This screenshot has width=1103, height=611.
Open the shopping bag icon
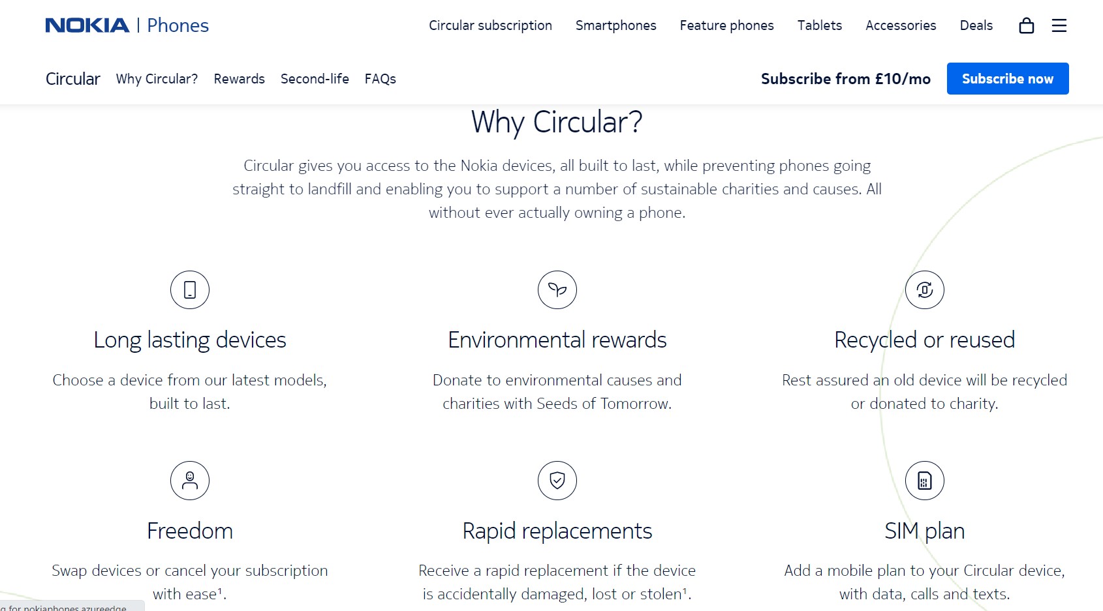pos(1026,25)
